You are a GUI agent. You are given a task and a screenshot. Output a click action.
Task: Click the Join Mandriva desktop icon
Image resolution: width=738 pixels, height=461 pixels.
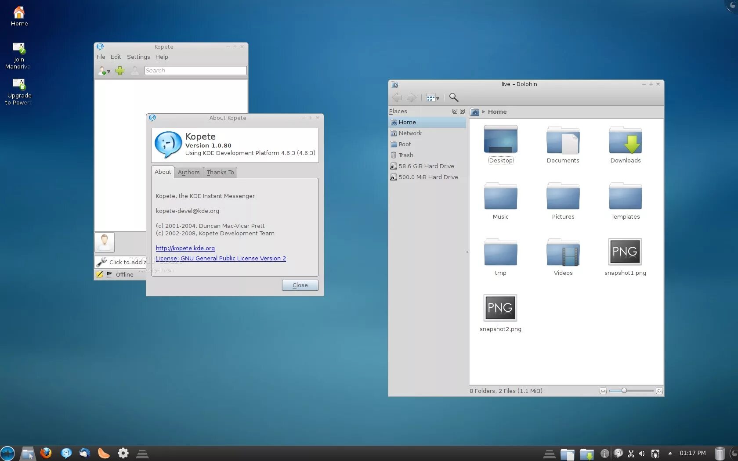pos(18,56)
